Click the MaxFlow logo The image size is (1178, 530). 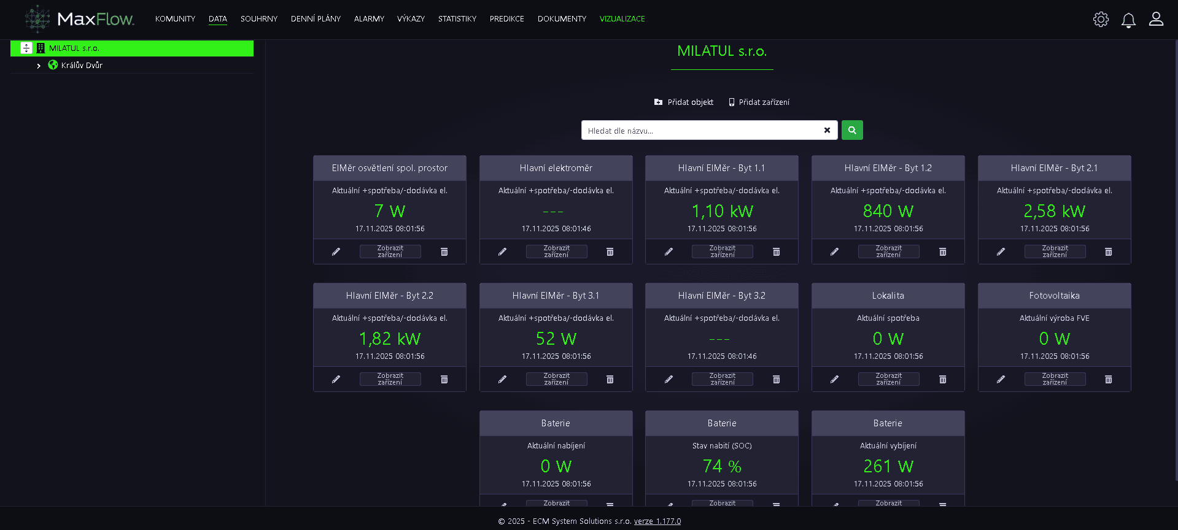[x=79, y=19]
